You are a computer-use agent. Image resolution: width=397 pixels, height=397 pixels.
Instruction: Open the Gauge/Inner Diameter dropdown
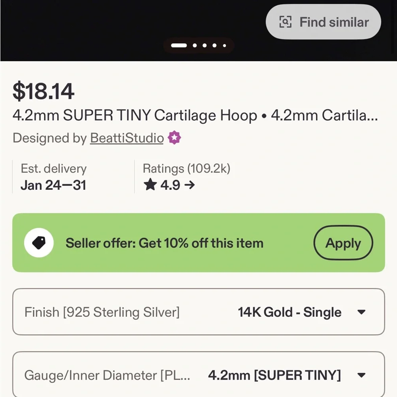coord(198,375)
